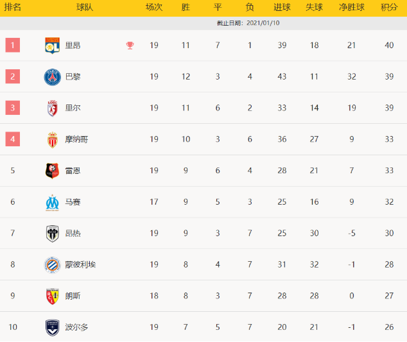Image resolution: width=407 pixels, height=342 pixels.
Task: Open the Rennes team logo
Action: coord(52,171)
